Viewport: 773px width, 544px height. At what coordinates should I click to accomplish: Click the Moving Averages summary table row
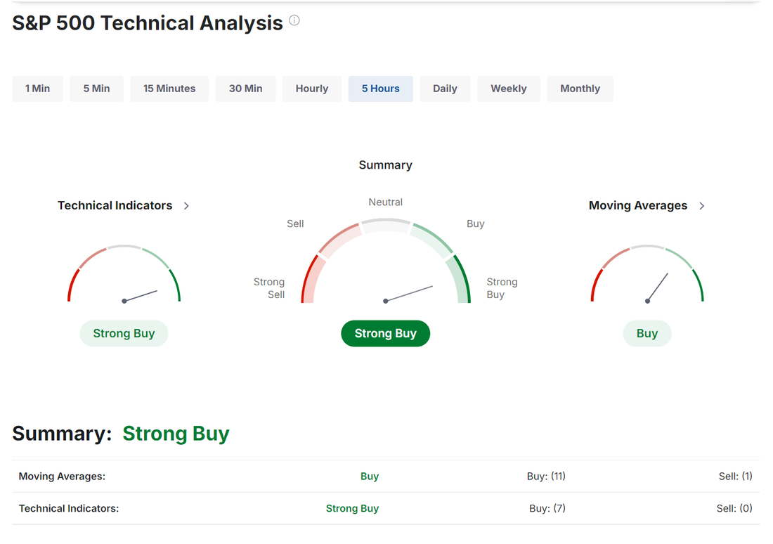[385, 477]
